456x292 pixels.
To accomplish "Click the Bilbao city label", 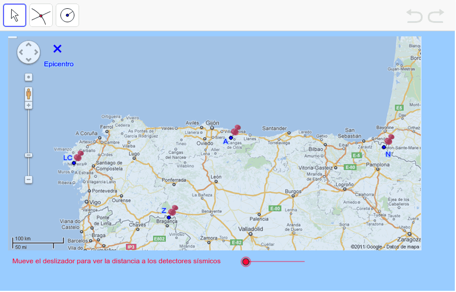I will 316,149.
